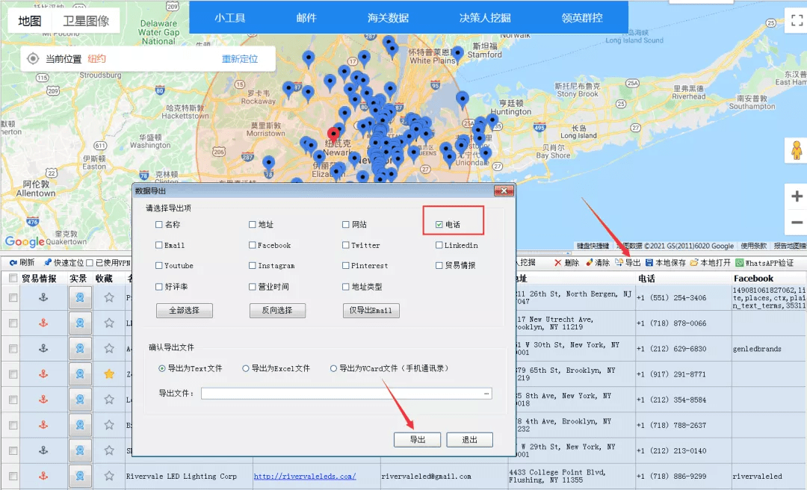Viewport: 807px width, 490px height.
Task: Click the red selected map pin near Newark
Action: click(333, 135)
